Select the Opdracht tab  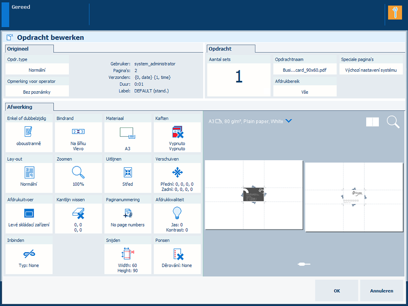(x=231, y=49)
